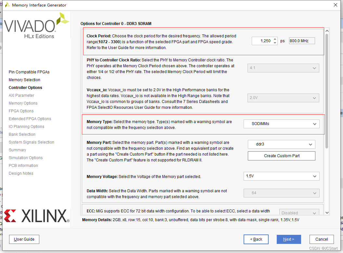The height and width of the screenshot is (253, 343).
Task: Click the Vivado icon in the title bar
Action: 7,5
